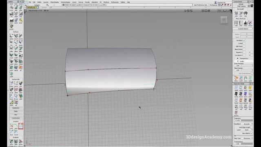Open the picked objects dropdown
The height and width of the screenshot is (147, 261).
pos(243,29)
